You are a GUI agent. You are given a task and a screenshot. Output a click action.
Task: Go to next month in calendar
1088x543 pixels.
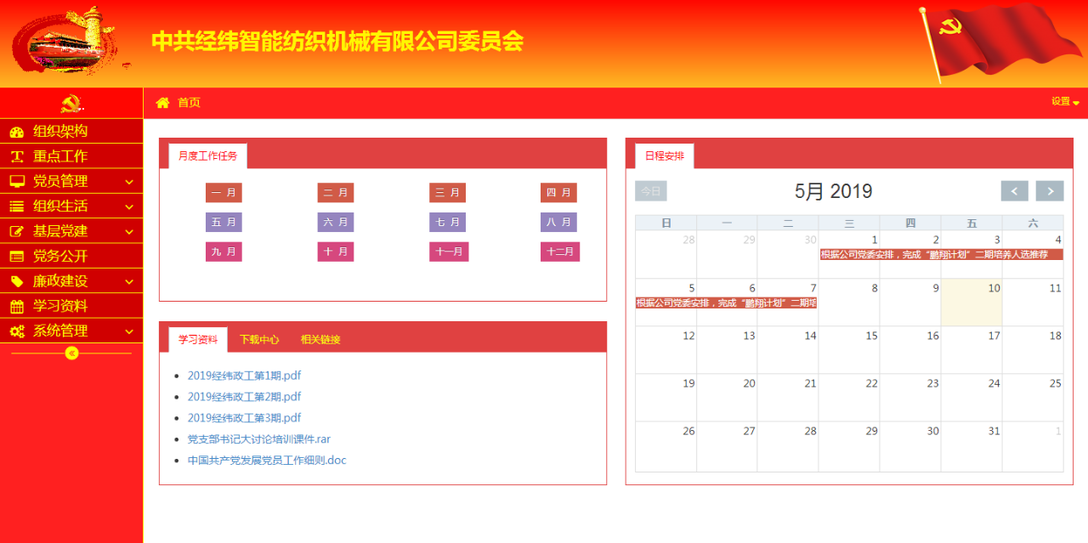[x=1050, y=191]
